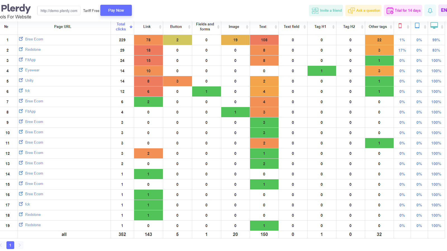Open external link icon beside Eyewear

click(21, 70)
